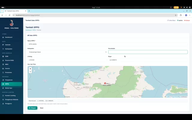Screen dimensions: 192x120
Task: Focus the Kecamatan input field
Action: click(x=148, y=52)
